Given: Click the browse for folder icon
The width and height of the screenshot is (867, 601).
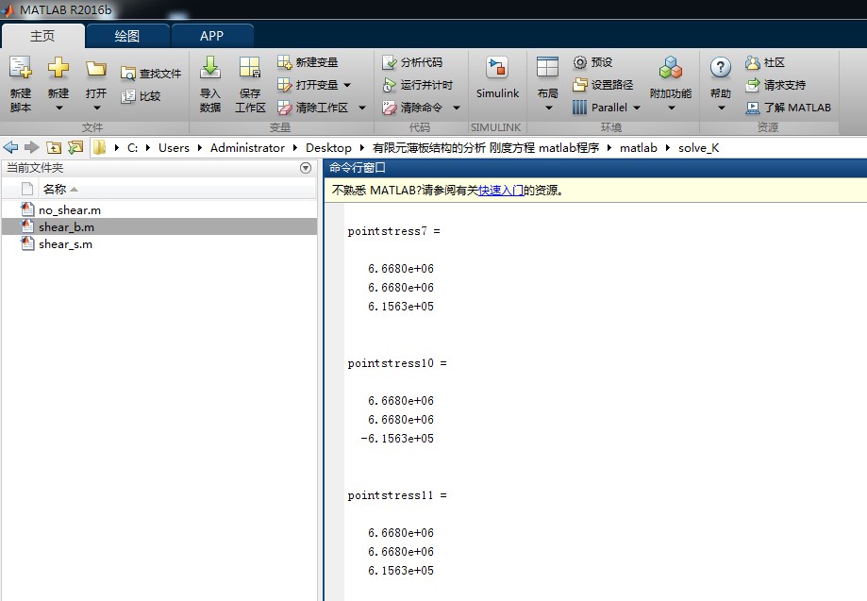Looking at the screenshot, I should tap(75, 147).
